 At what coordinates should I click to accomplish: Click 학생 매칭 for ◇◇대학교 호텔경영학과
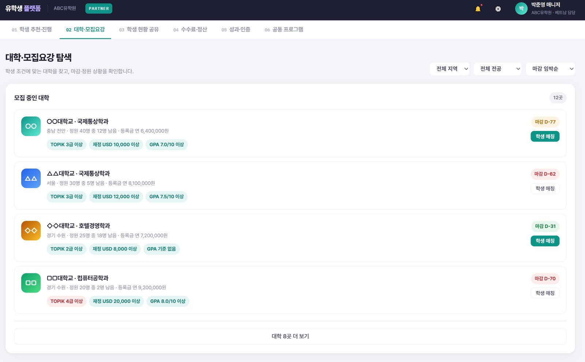545,241
